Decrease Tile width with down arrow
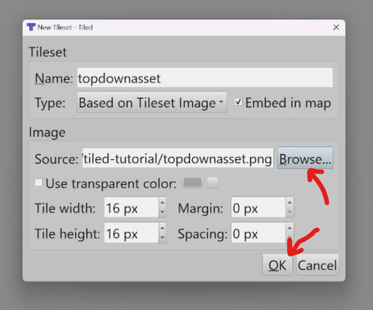This screenshot has width=373, height=310. [x=163, y=212]
